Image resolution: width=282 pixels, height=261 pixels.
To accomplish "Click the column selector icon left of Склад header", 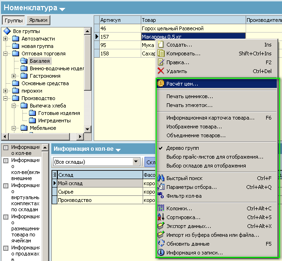I will click(x=55, y=174).
